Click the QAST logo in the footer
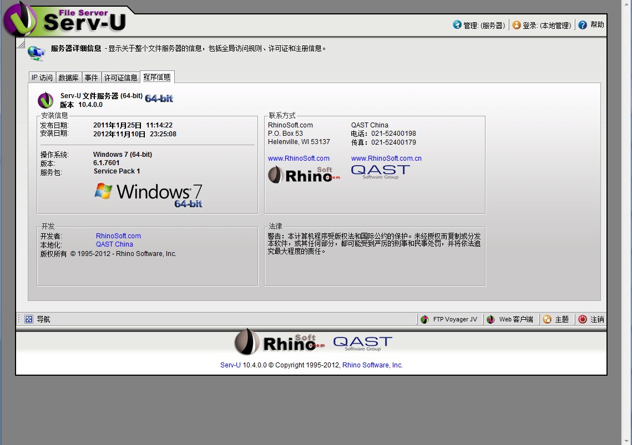This screenshot has height=445, width=632. pos(363,344)
